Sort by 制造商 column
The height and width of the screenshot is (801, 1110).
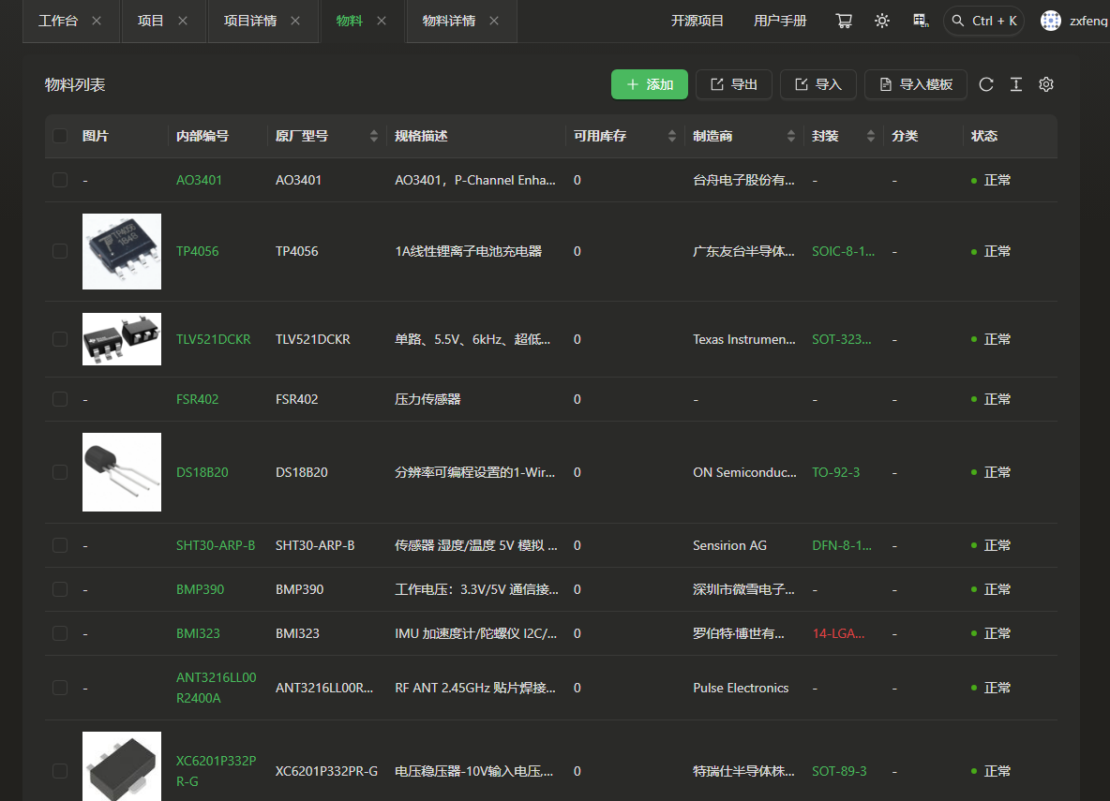pos(790,136)
